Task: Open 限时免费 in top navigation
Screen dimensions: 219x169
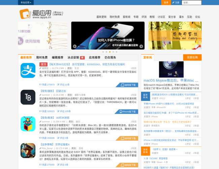Action: (115, 17)
